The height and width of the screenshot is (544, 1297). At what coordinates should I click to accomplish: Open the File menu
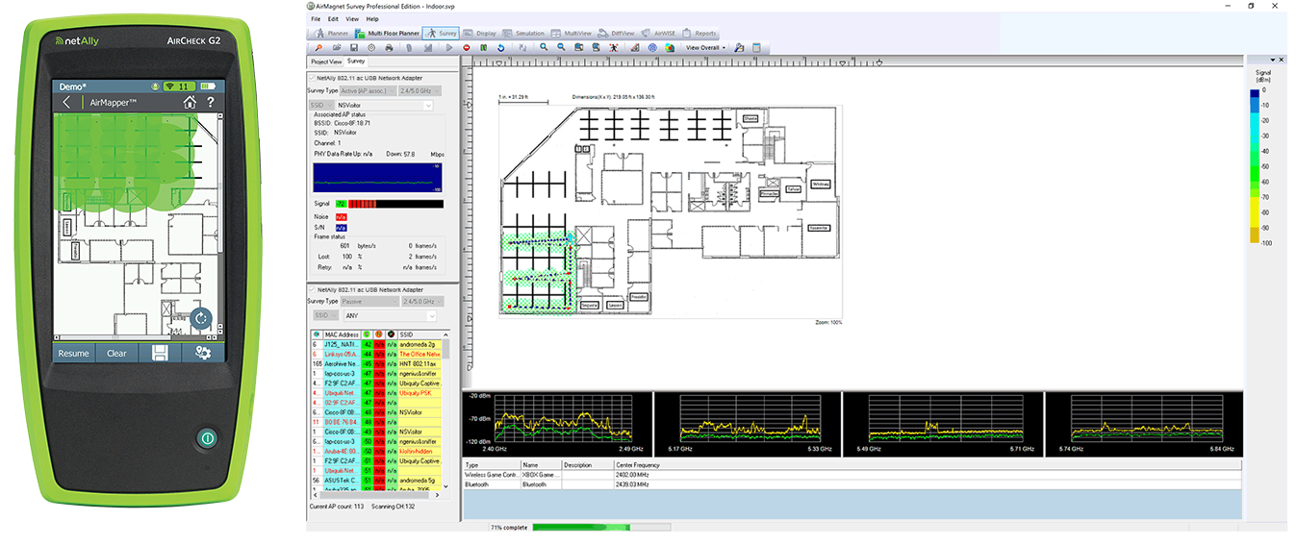(315, 18)
